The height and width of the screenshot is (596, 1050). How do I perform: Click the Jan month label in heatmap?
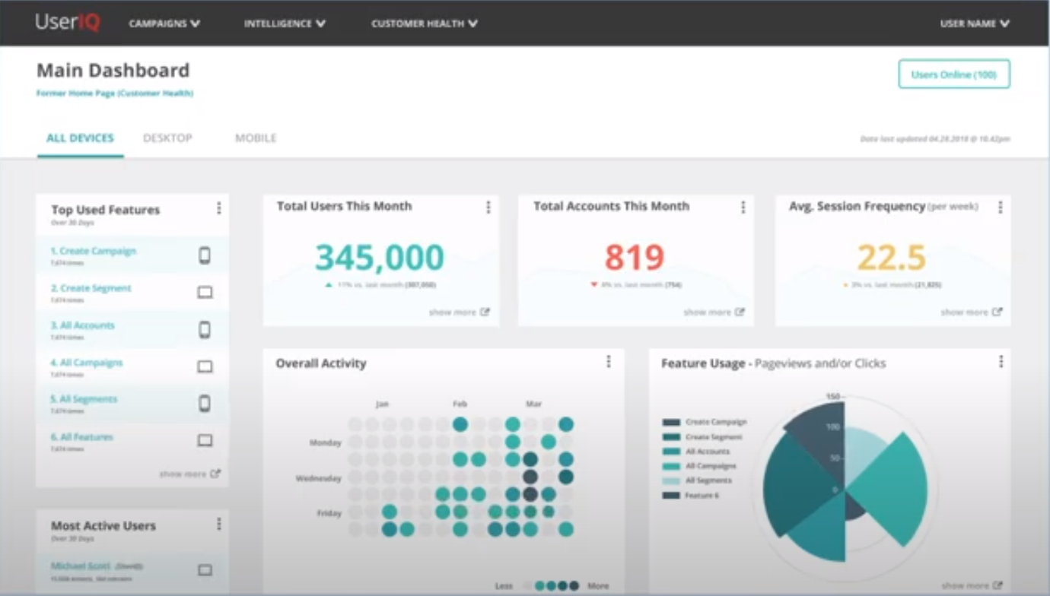click(x=382, y=404)
